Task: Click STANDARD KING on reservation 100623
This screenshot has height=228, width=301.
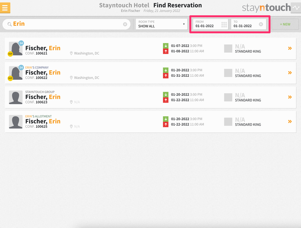Action: 248,100
